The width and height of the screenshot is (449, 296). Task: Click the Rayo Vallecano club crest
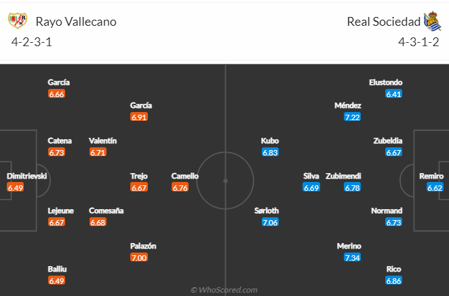coord(18,20)
